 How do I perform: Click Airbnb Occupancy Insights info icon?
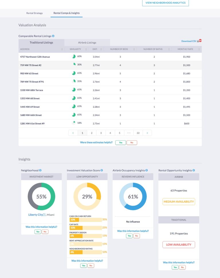pyautogui.click(x=147, y=170)
